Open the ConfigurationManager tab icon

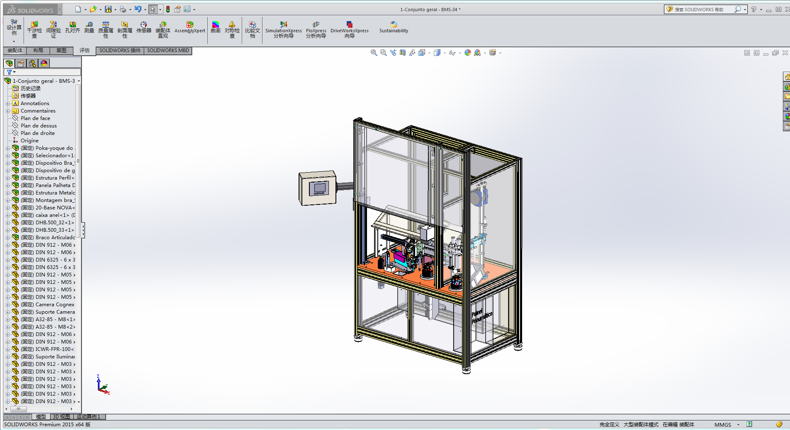32,63
